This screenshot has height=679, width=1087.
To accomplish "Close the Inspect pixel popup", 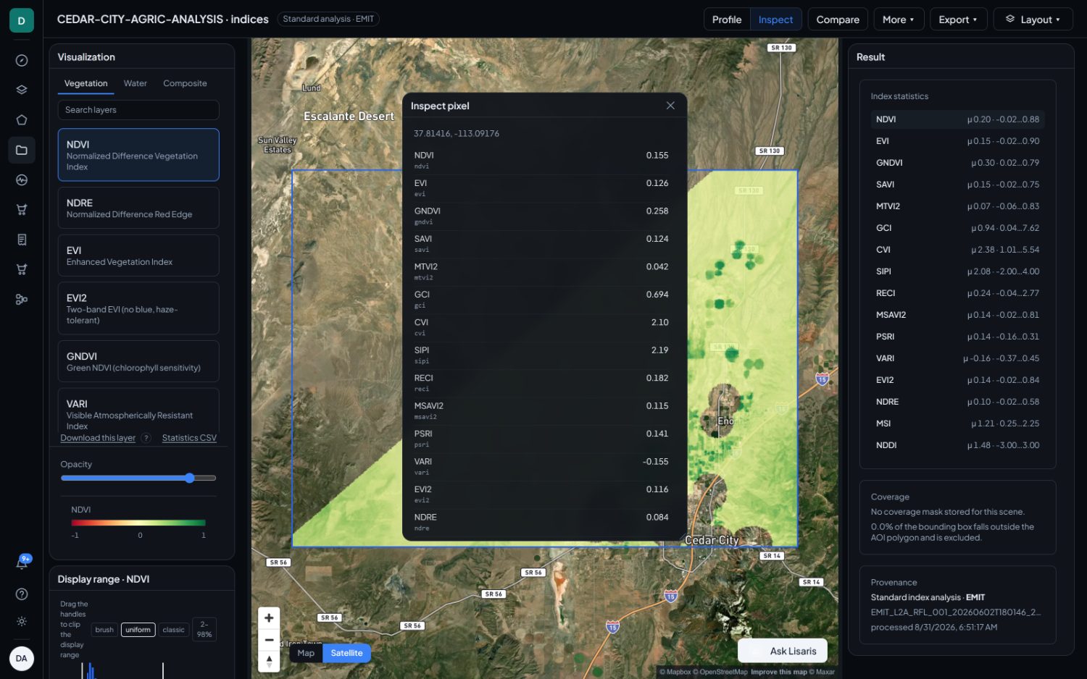I will click(x=670, y=106).
